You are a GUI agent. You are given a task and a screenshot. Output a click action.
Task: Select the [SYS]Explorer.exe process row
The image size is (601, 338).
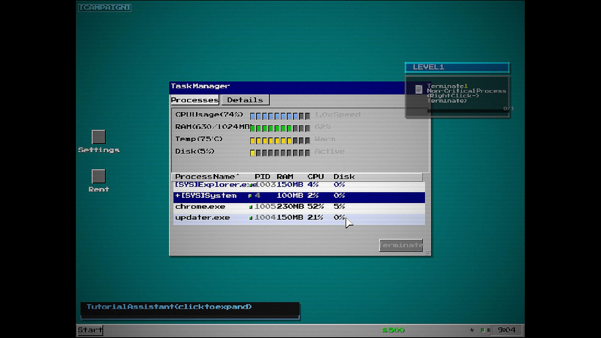212,185
